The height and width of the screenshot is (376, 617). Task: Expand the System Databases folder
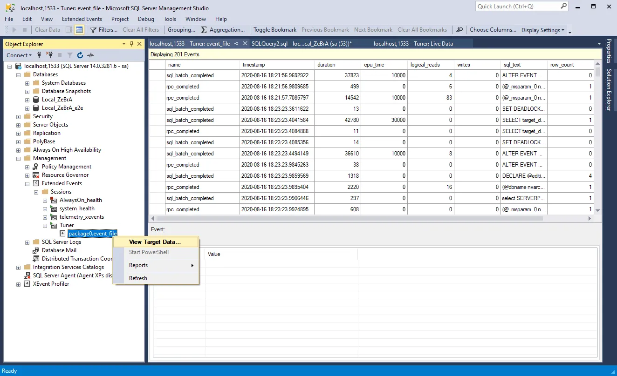[27, 83]
